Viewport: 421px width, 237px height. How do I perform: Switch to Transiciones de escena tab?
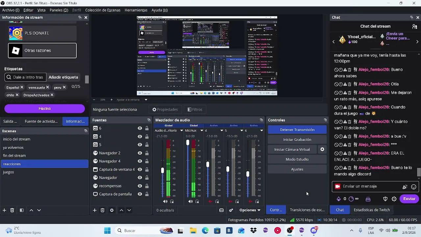click(x=307, y=210)
